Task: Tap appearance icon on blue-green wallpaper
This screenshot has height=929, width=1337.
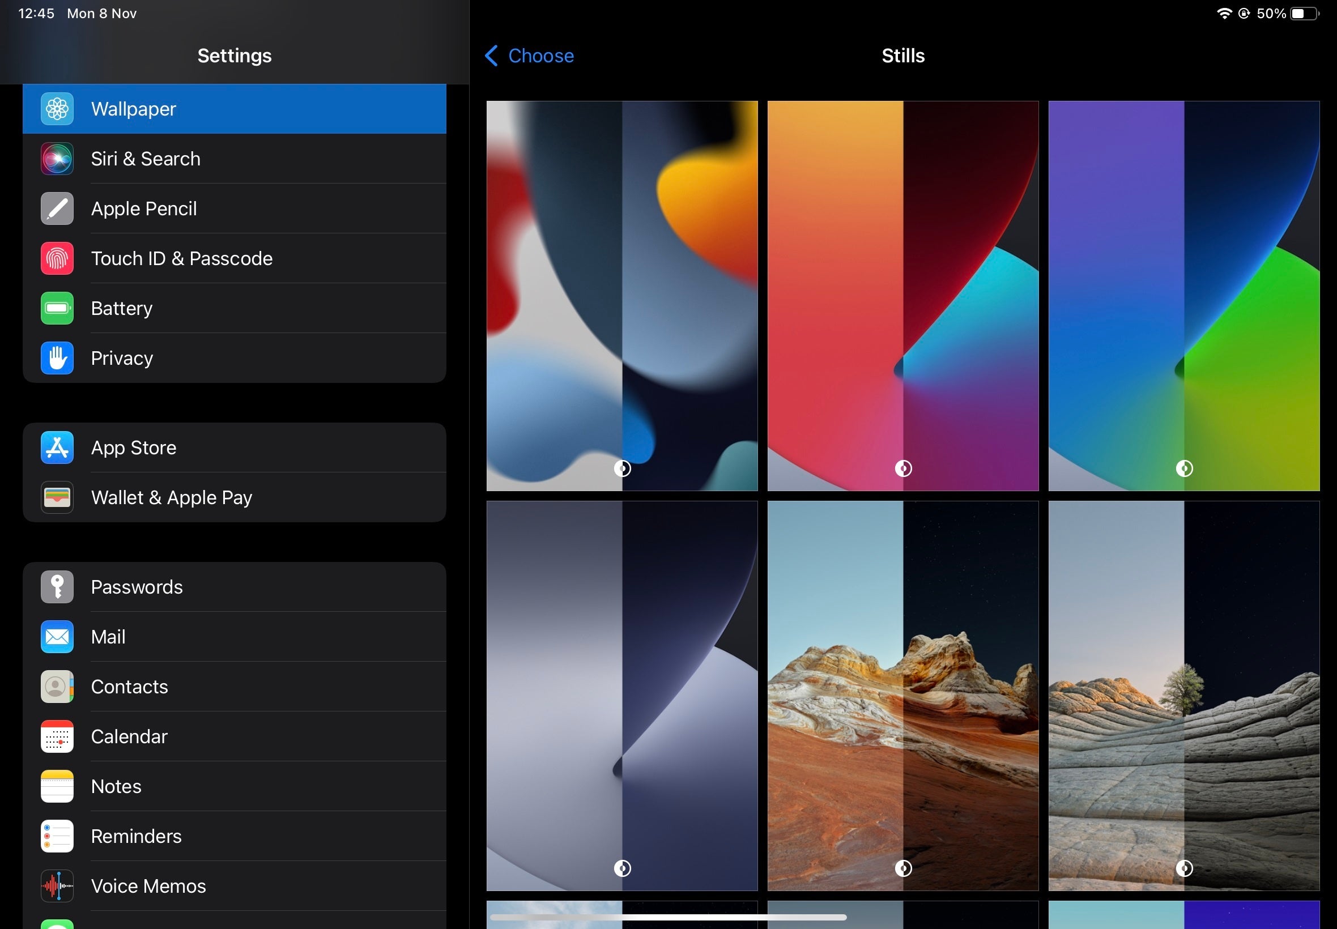Action: click(x=1184, y=468)
